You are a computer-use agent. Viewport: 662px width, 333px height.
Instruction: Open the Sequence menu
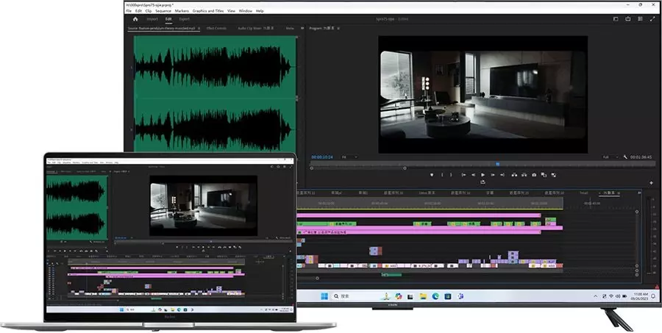163,11
